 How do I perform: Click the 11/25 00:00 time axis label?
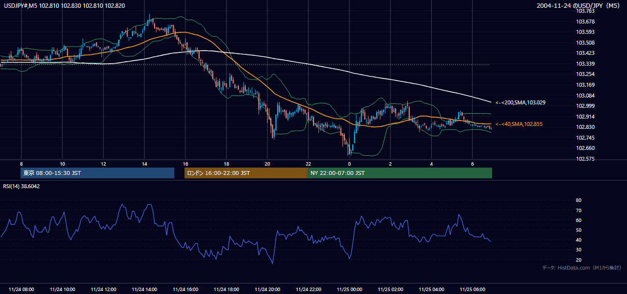click(x=350, y=290)
